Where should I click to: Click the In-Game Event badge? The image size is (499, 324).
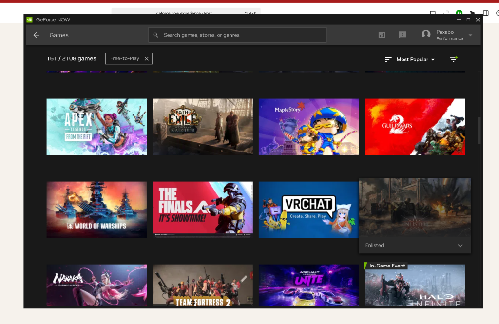click(x=385, y=266)
